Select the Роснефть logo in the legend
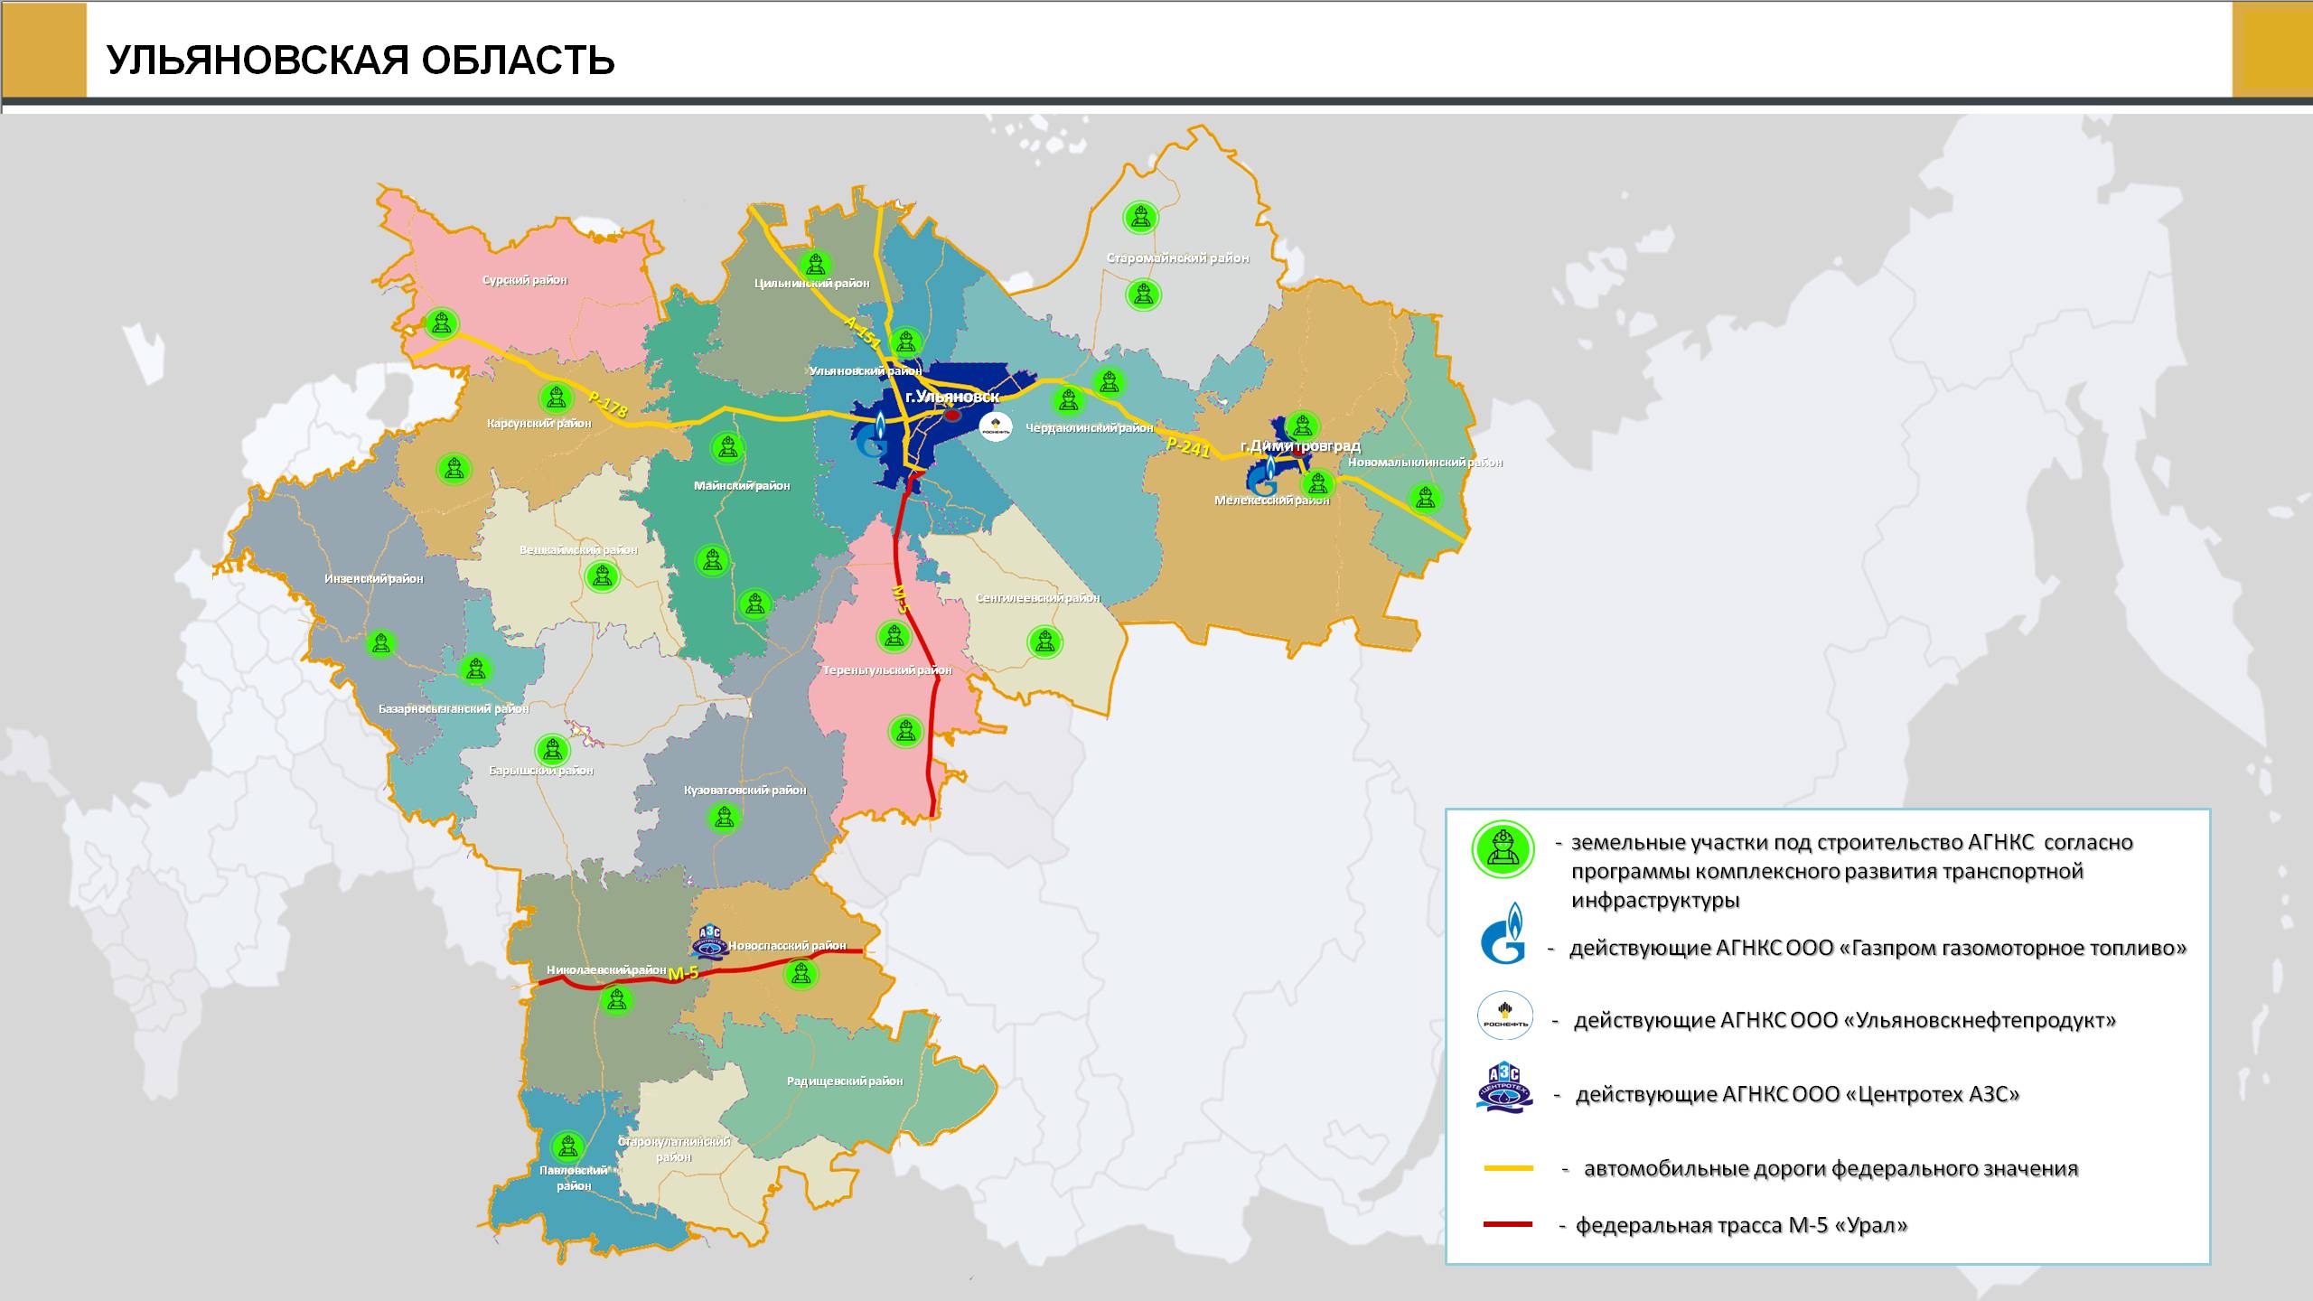Image resolution: width=2313 pixels, height=1301 pixels. 1504,1016
